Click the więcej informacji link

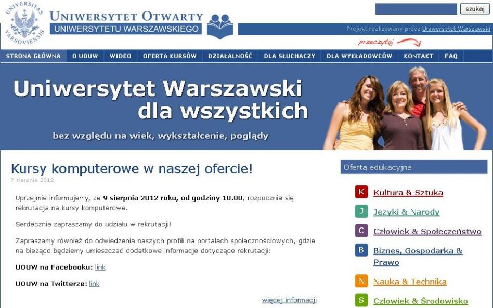tap(289, 300)
